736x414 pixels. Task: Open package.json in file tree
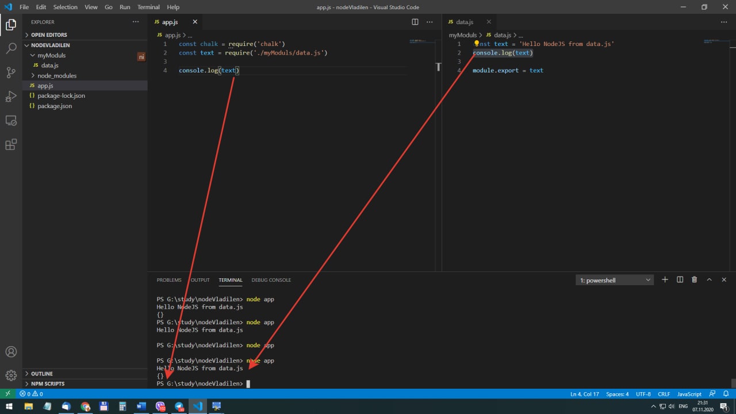point(85,106)
